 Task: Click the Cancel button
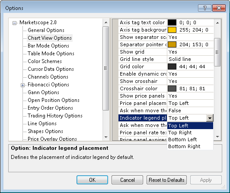click(x=127, y=180)
